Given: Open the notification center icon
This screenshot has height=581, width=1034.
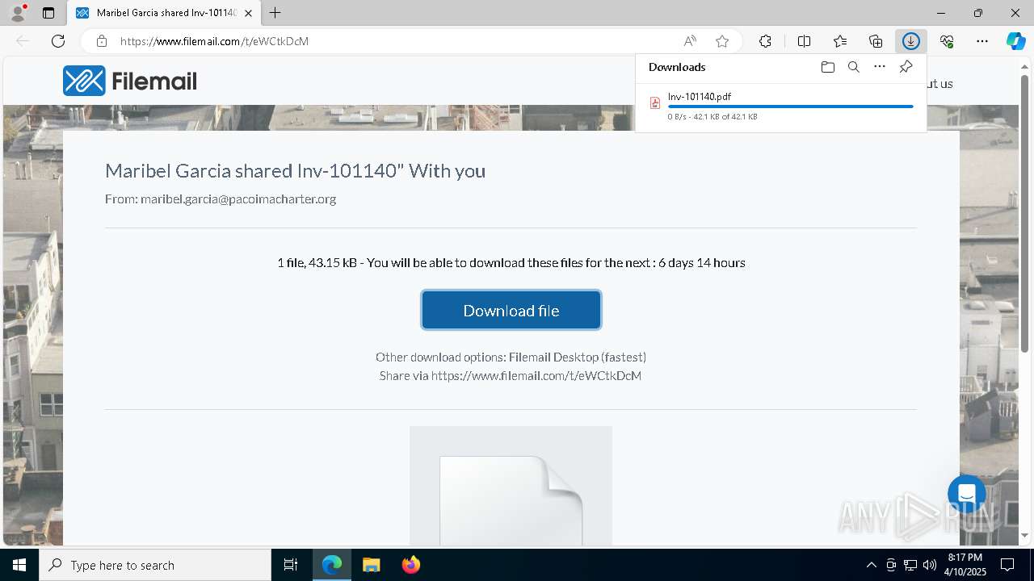Looking at the screenshot, I should (x=1008, y=565).
